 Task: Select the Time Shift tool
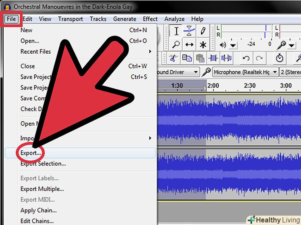click(x=189, y=45)
